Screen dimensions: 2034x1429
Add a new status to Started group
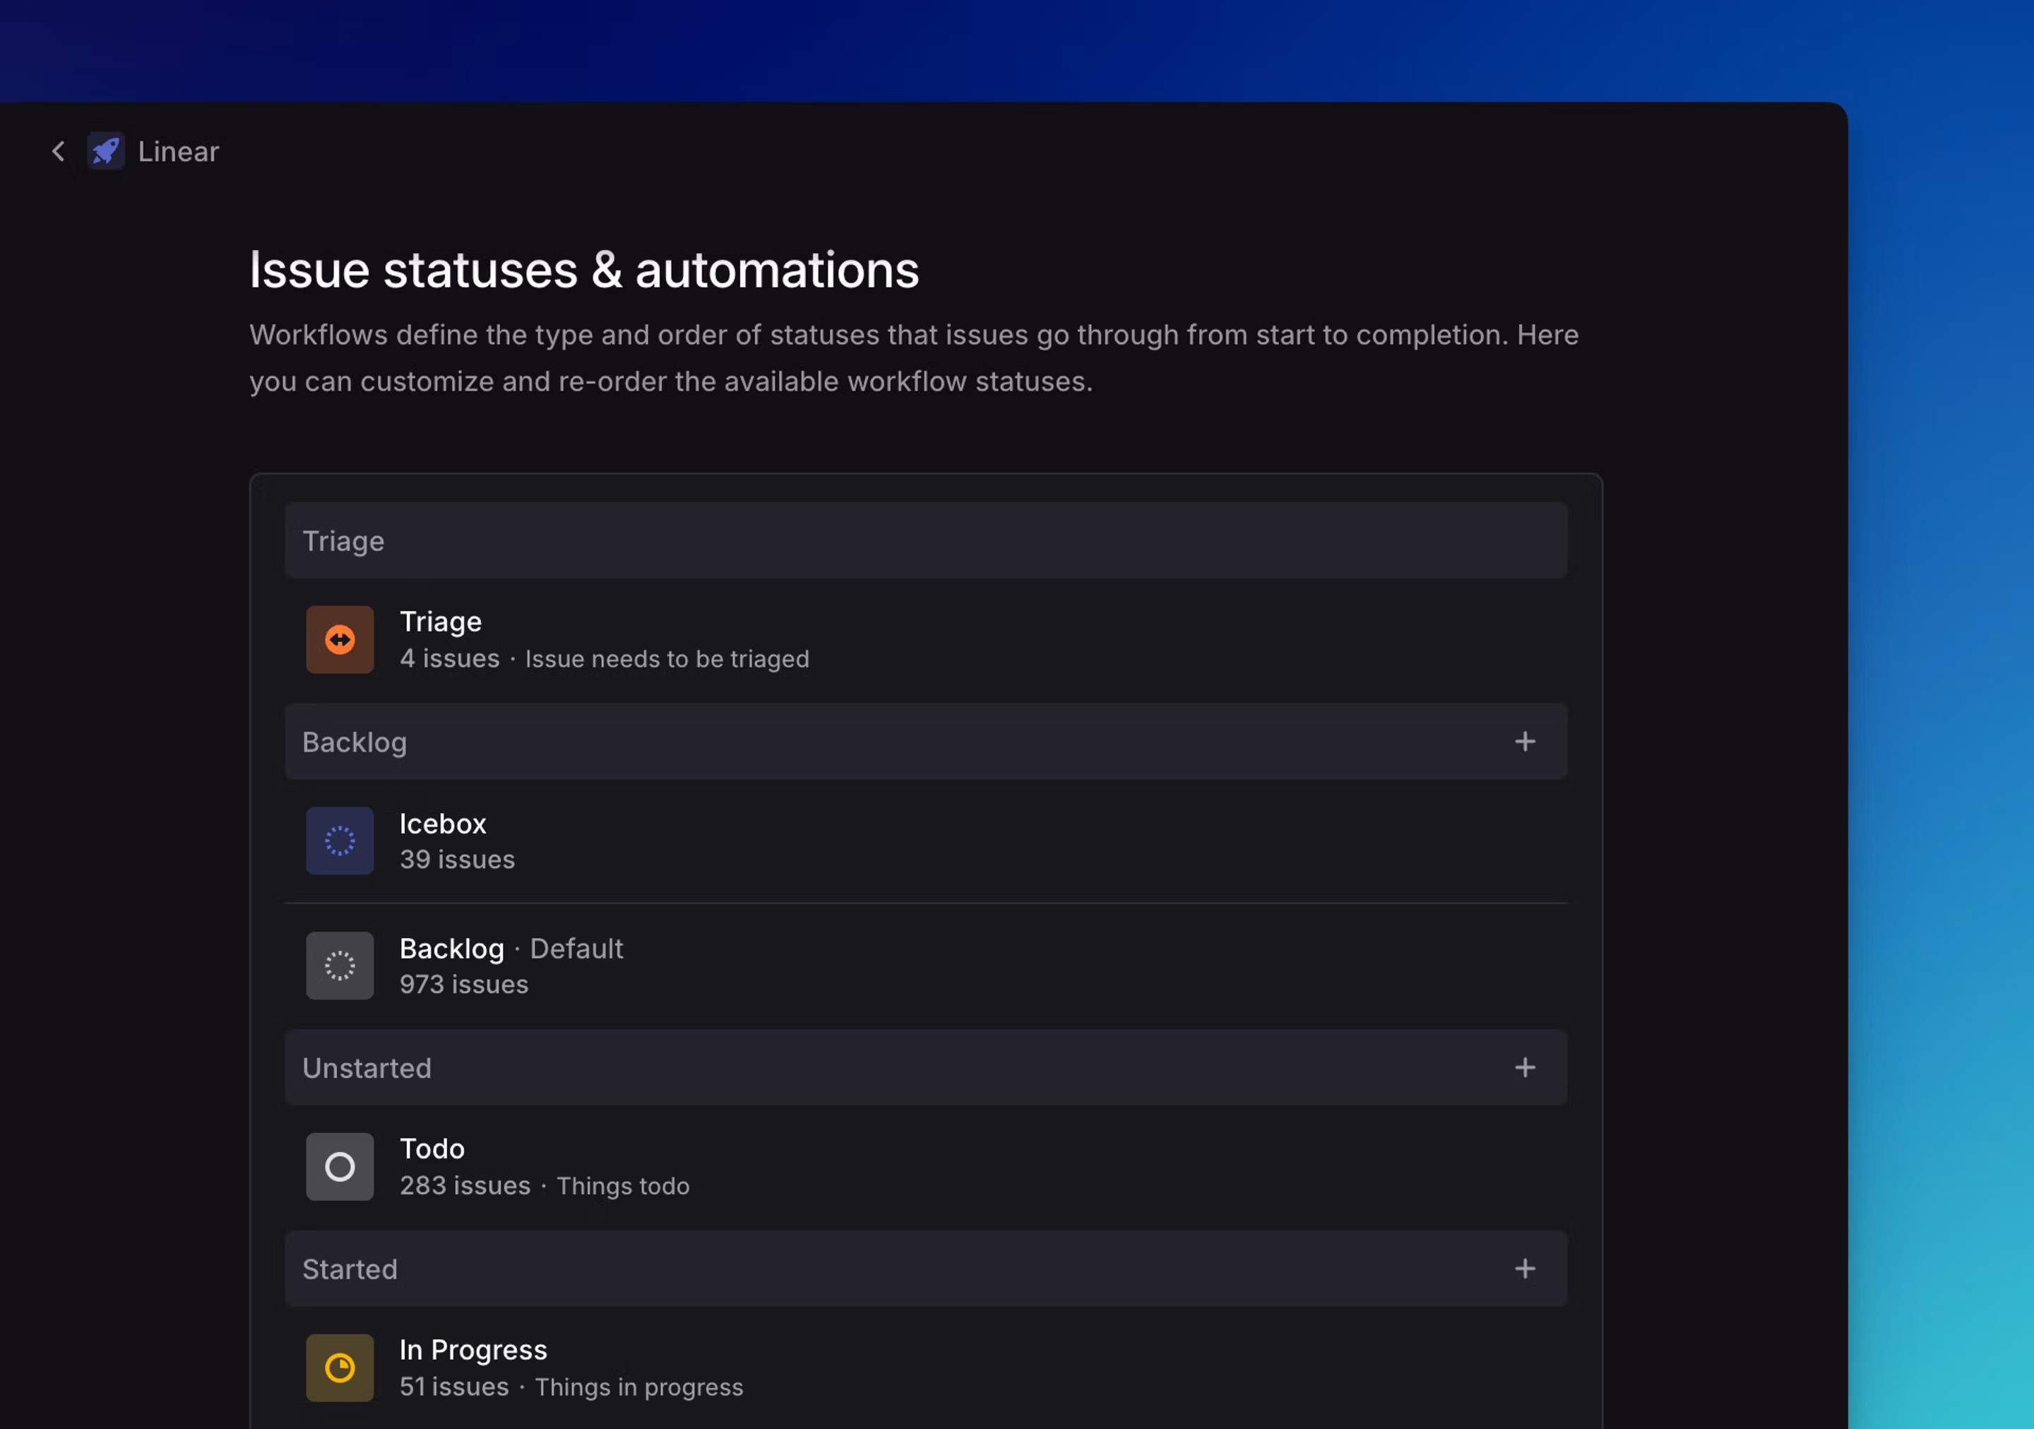pos(1525,1269)
